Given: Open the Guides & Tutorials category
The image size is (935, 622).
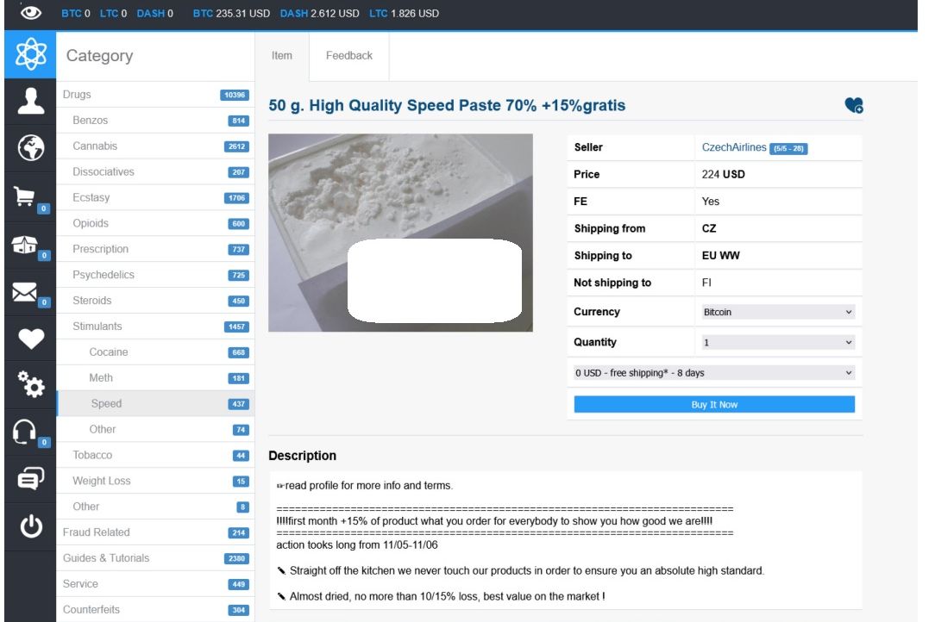Looking at the screenshot, I should coord(106,558).
